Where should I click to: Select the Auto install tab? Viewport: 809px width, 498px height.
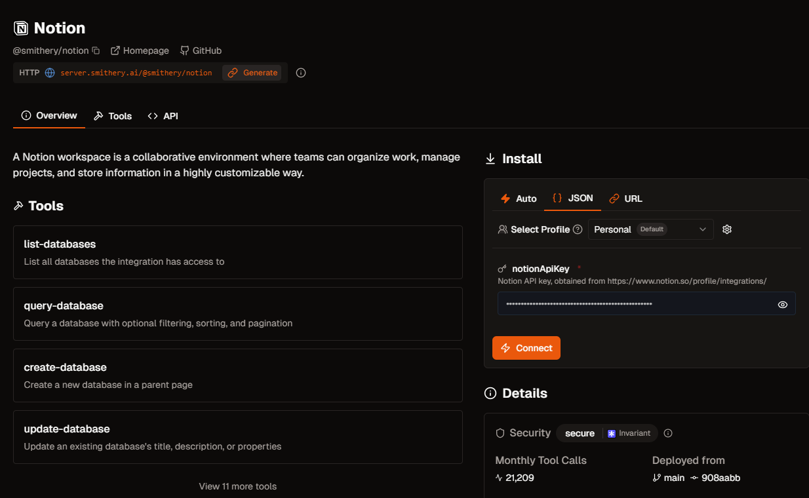pos(519,199)
